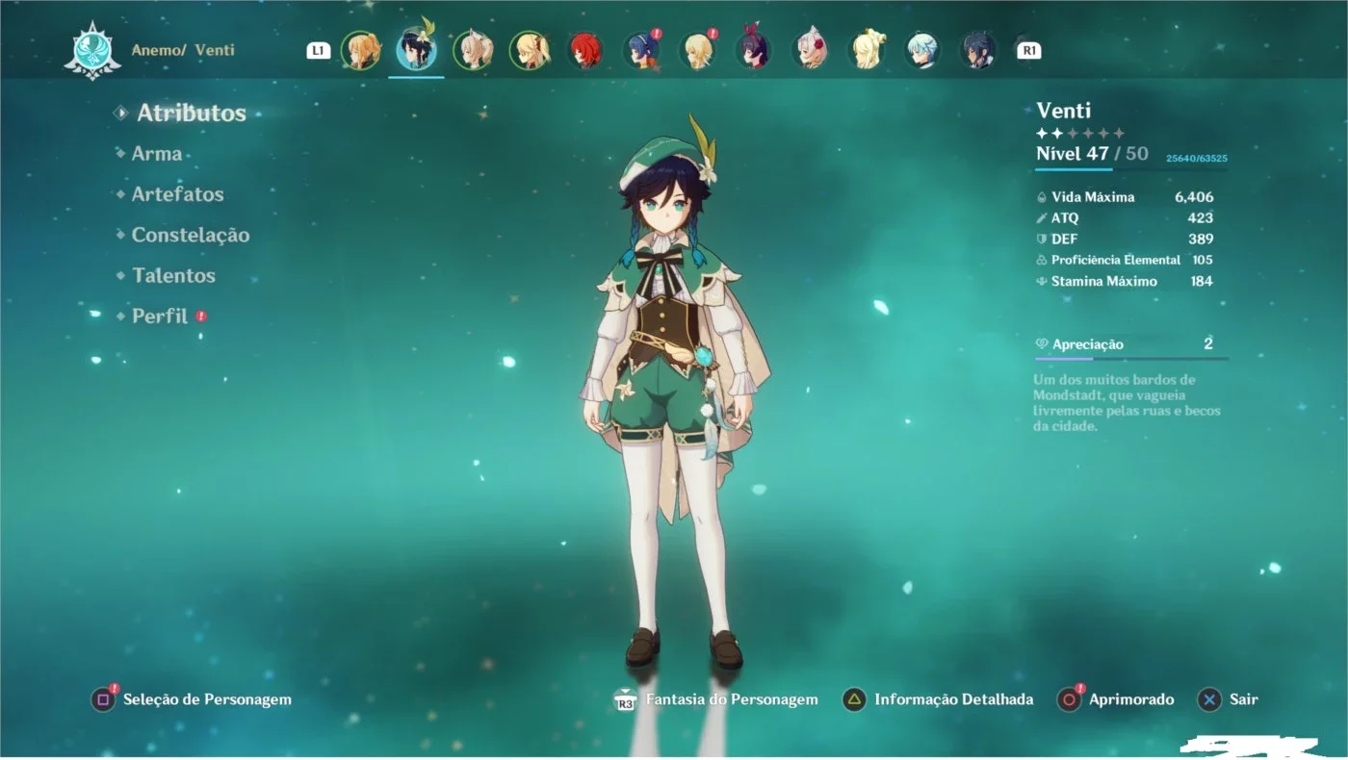Click the L1 previous-character button
This screenshot has height=760, width=1348.
tap(319, 51)
